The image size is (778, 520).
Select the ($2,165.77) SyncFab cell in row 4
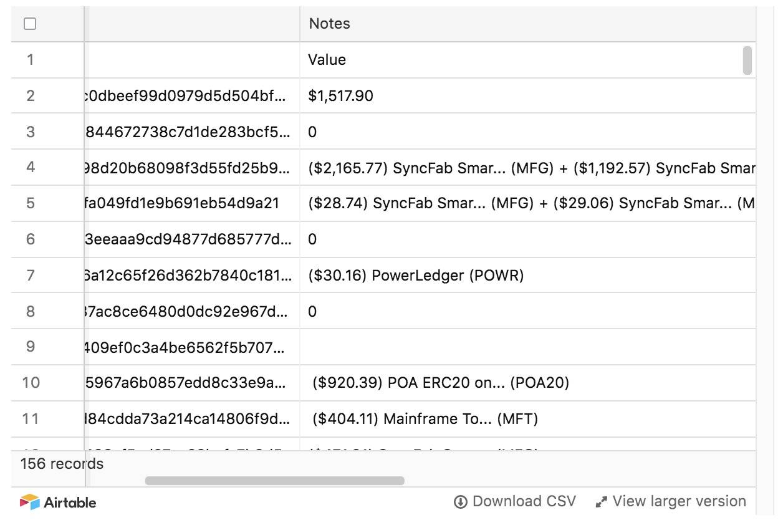coord(530,168)
